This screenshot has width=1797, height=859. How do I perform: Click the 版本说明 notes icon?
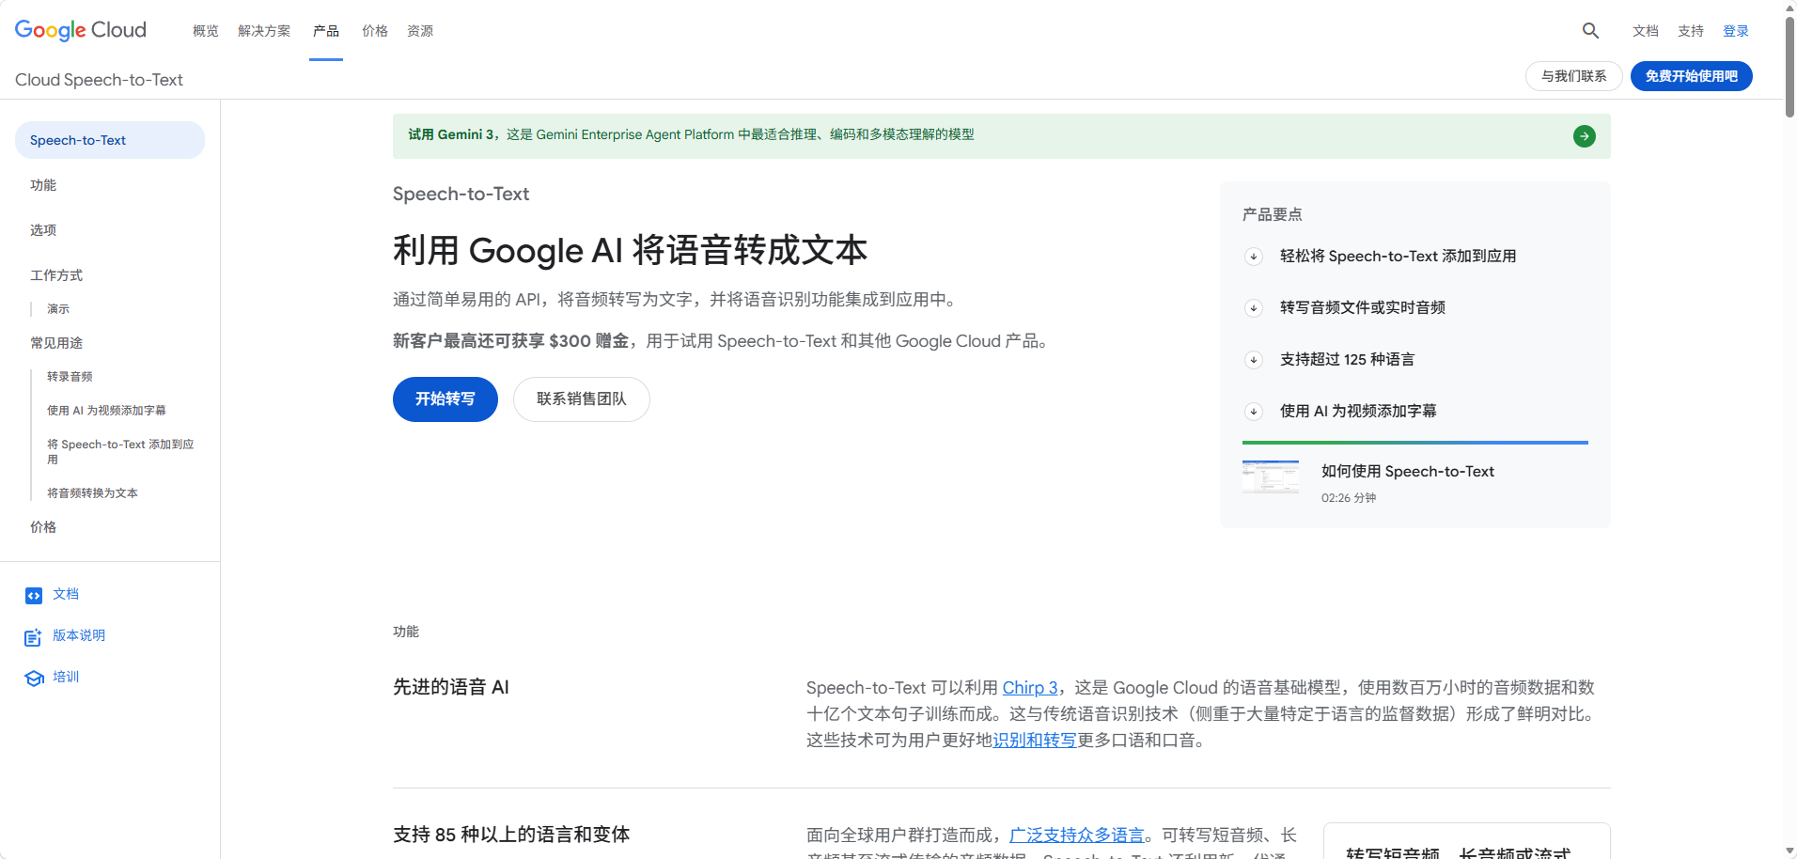coord(34,637)
